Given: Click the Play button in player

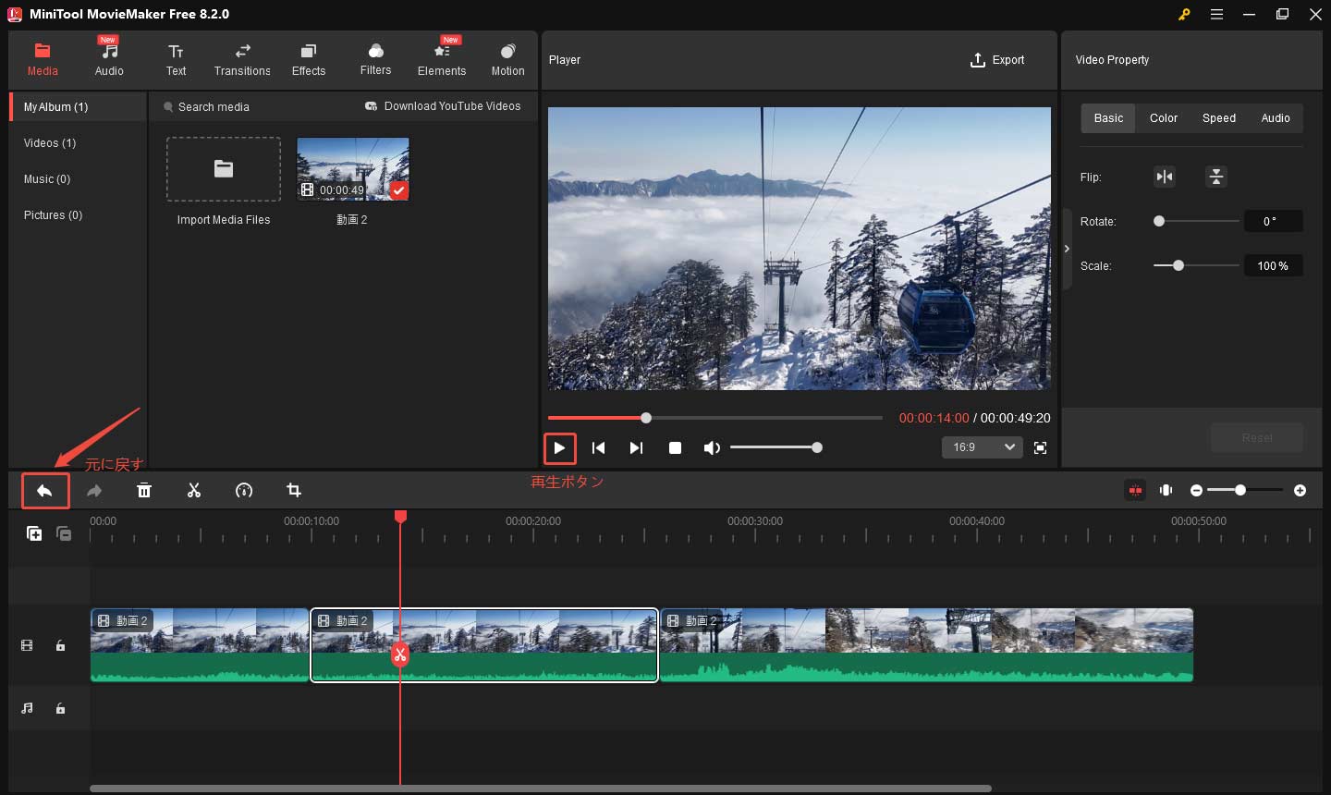Looking at the screenshot, I should point(559,448).
